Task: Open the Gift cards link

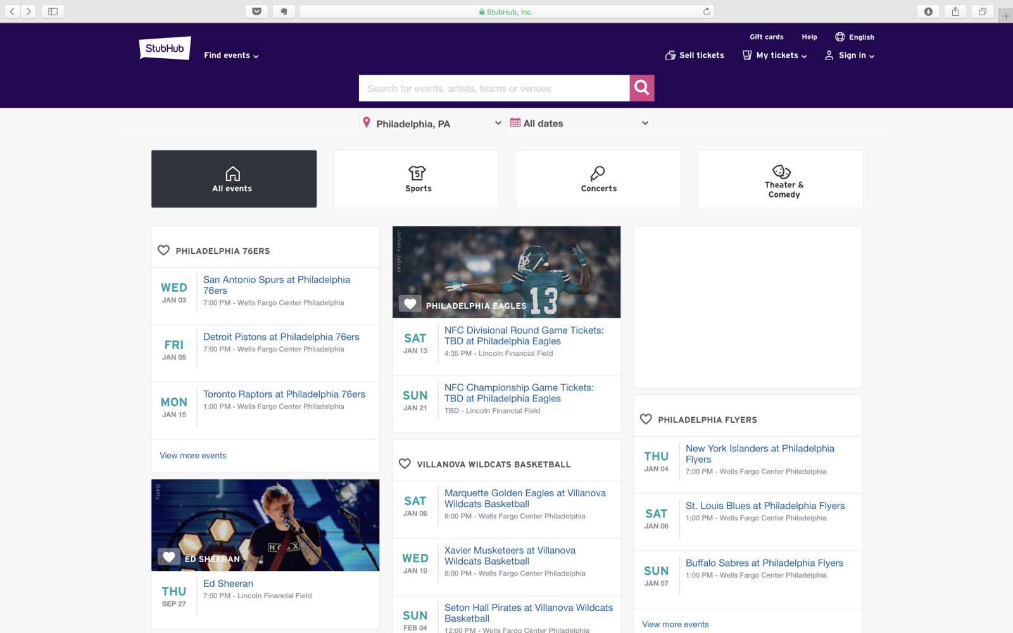Action: (x=767, y=37)
